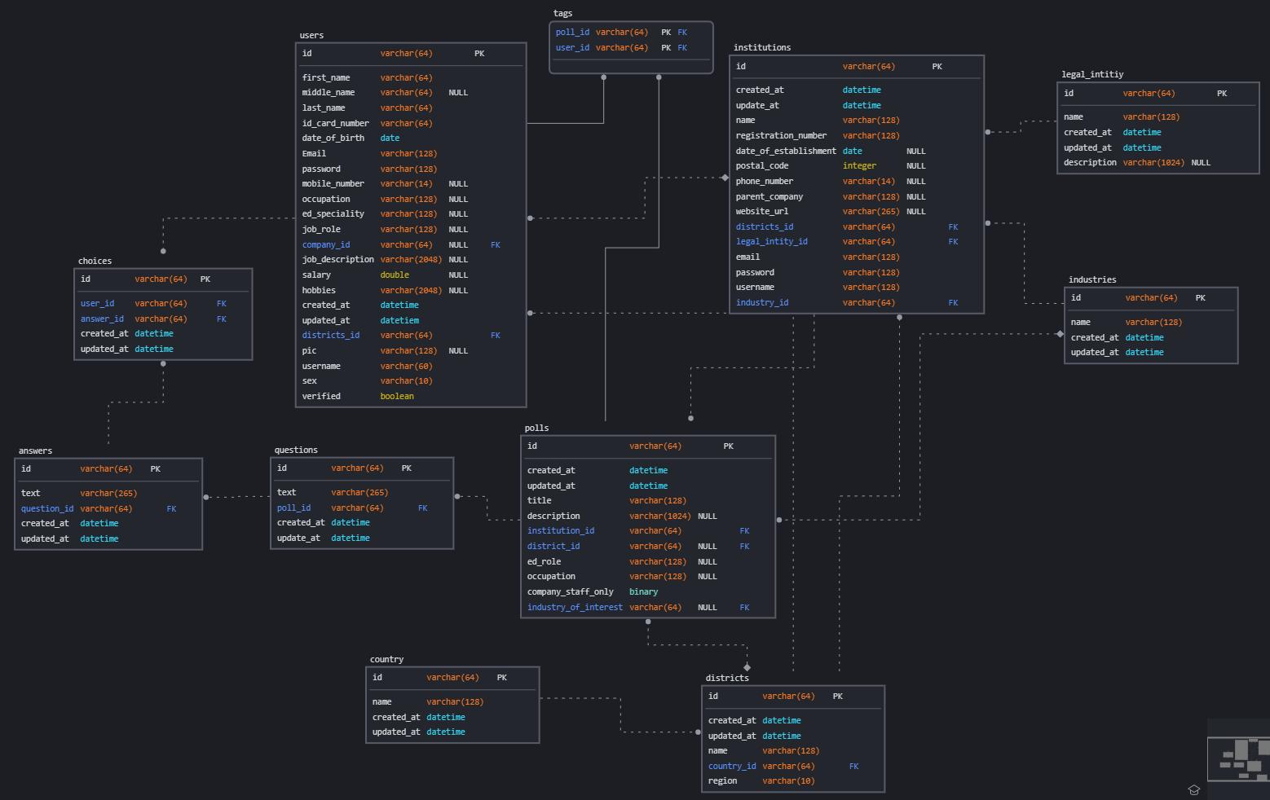1270x800 pixels.
Task: Click institution_id foreign key in polls
Action: tap(648, 531)
